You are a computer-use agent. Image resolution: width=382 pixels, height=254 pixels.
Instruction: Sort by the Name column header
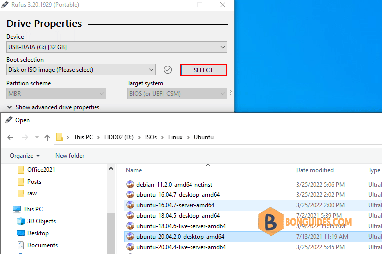134,170
